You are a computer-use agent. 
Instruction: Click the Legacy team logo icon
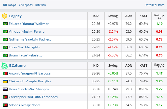pos(5,16)
